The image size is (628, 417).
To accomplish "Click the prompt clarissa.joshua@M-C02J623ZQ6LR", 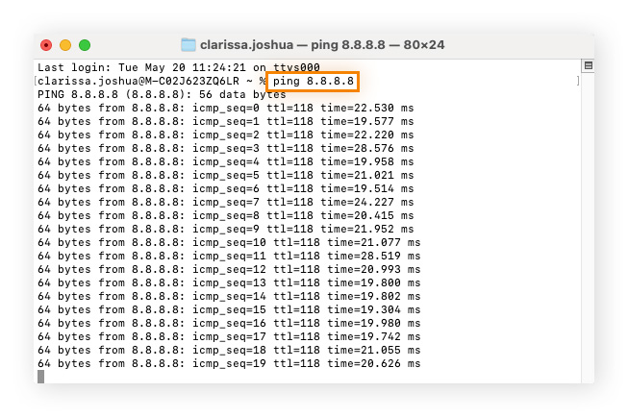I will coord(138,82).
